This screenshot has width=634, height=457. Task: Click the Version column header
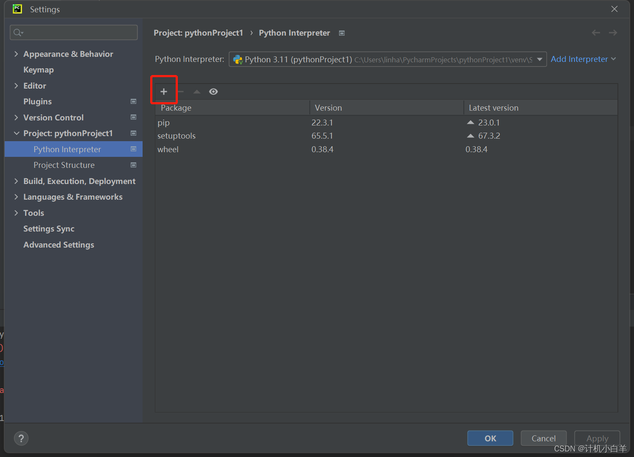(387, 108)
